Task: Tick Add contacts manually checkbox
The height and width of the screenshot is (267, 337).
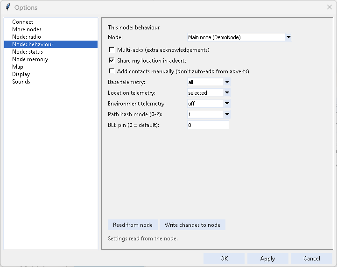Action: coord(112,71)
